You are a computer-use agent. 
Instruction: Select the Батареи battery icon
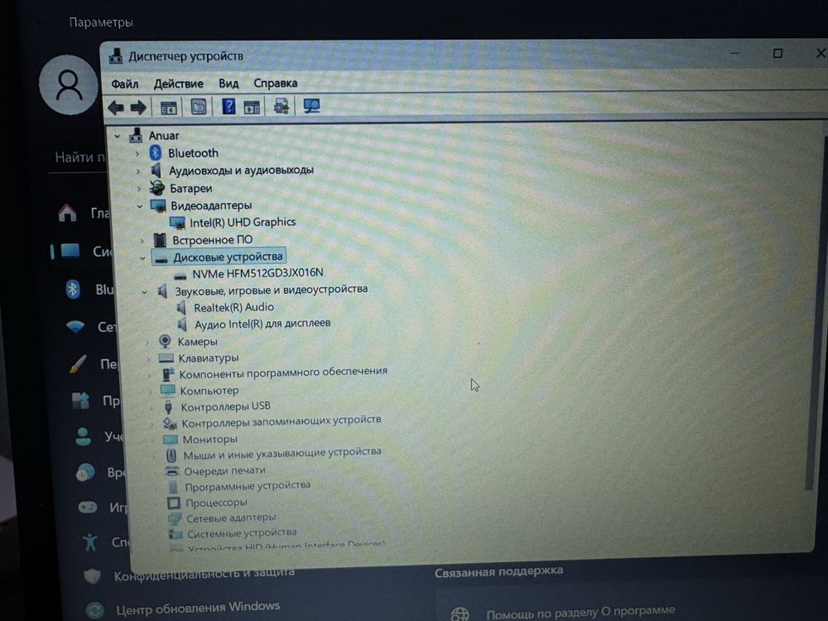156,188
